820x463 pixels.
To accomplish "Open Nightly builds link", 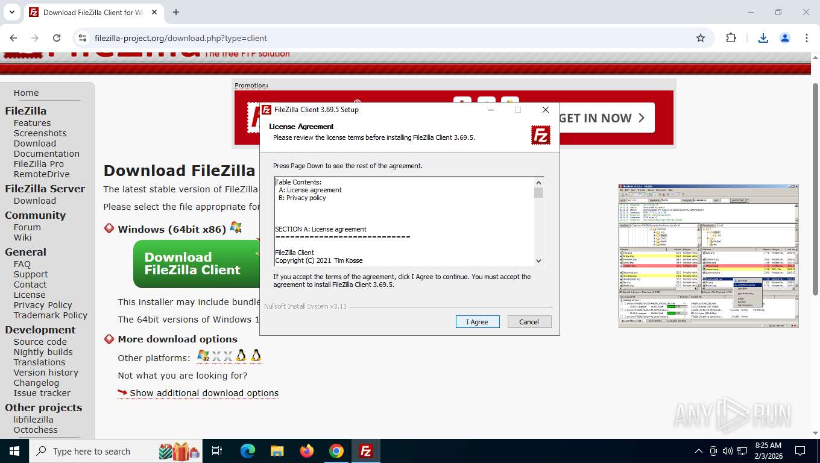I will [x=43, y=352].
